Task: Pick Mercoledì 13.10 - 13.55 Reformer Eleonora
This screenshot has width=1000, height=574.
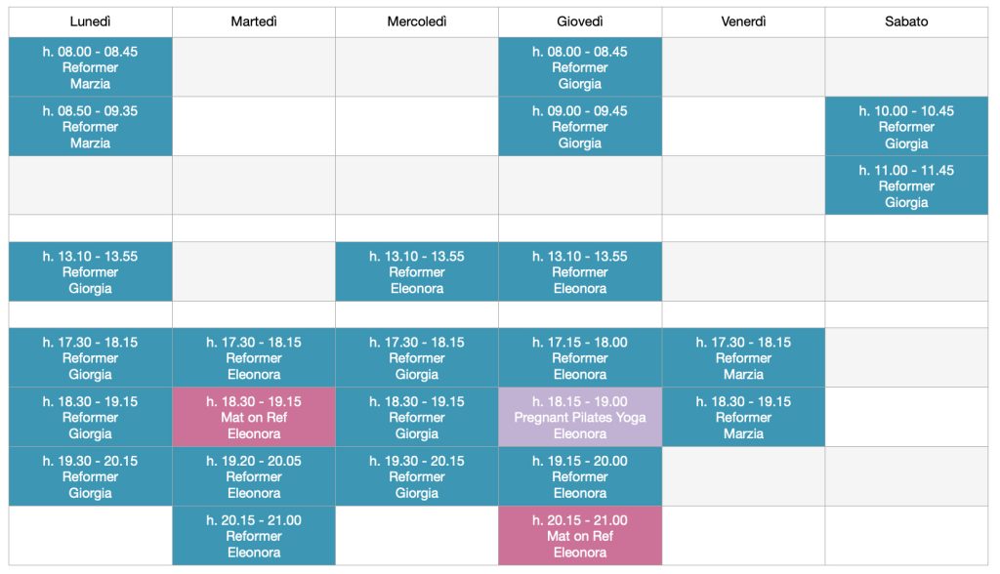Action: (417, 271)
